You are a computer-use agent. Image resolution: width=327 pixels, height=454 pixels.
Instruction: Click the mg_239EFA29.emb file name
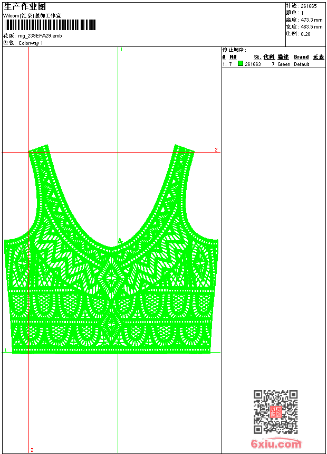(x=40, y=36)
